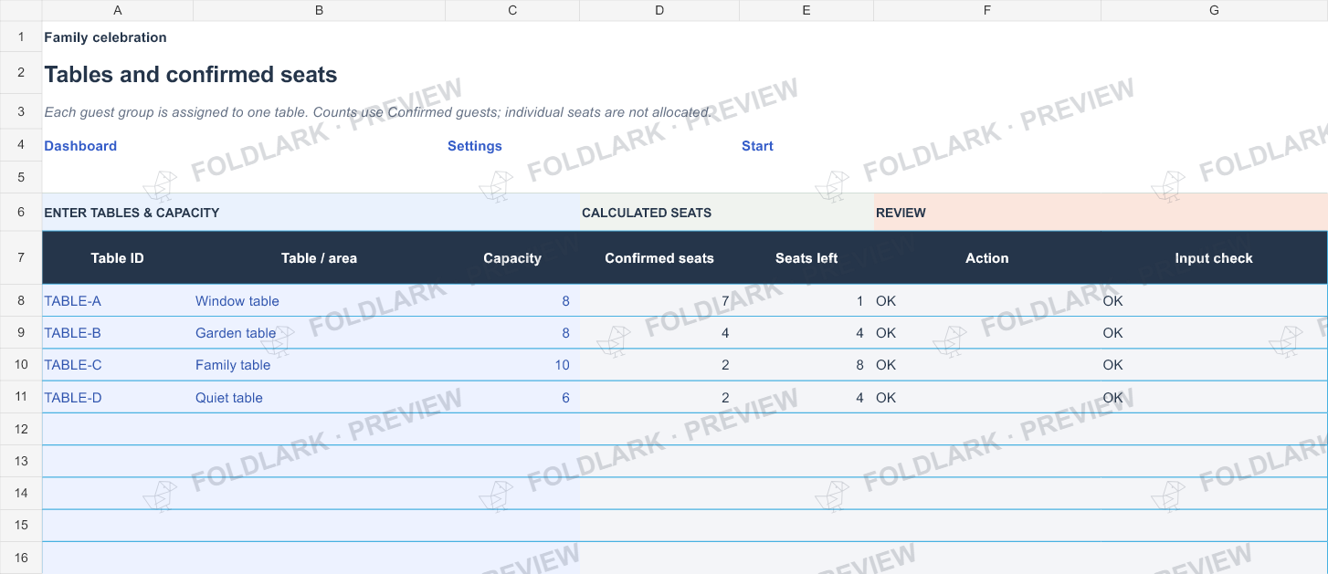The image size is (1328, 574).
Task: Select the TABLE-A cell
Action: [x=118, y=301]
